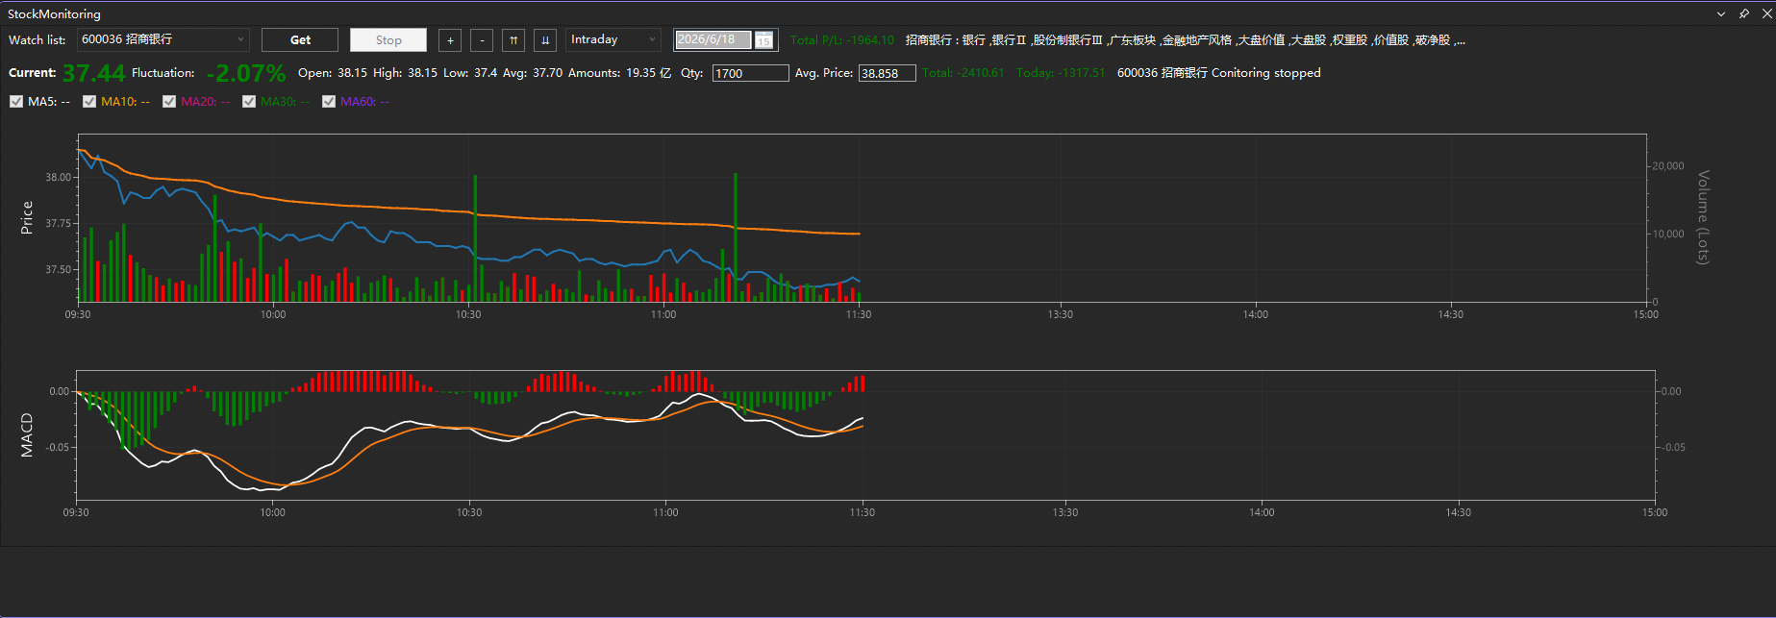Focus the Avg. Price input field
1776x618 pixels.
(x=887, y=73)
